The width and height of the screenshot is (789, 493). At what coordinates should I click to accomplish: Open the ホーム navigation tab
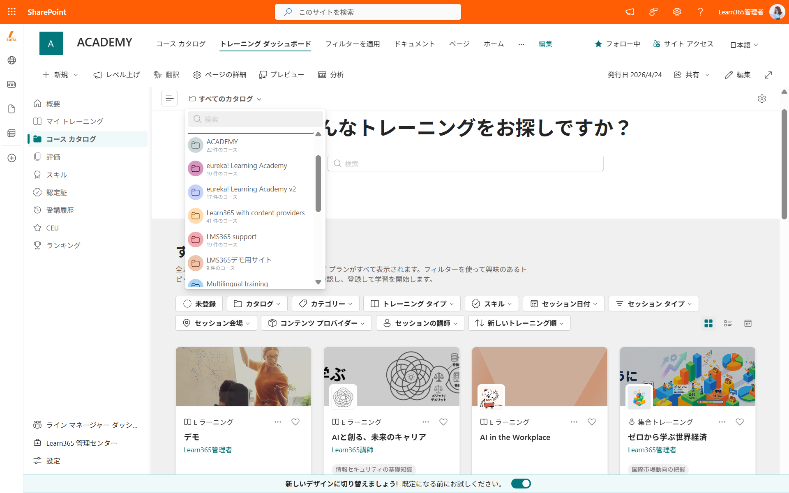[x=494, y=44]
